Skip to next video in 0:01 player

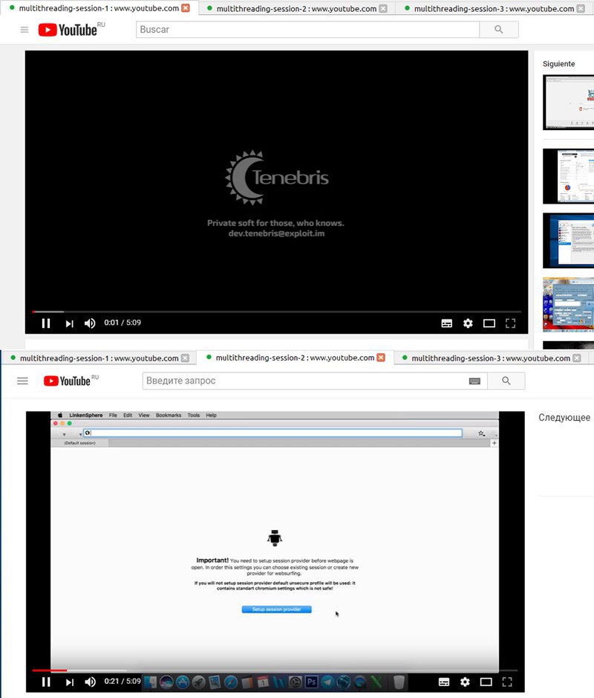pos(69,323)
